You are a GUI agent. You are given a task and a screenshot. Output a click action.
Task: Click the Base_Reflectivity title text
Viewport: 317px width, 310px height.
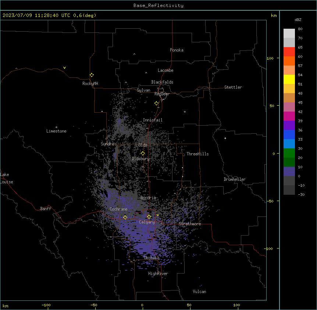pos(158,6)
